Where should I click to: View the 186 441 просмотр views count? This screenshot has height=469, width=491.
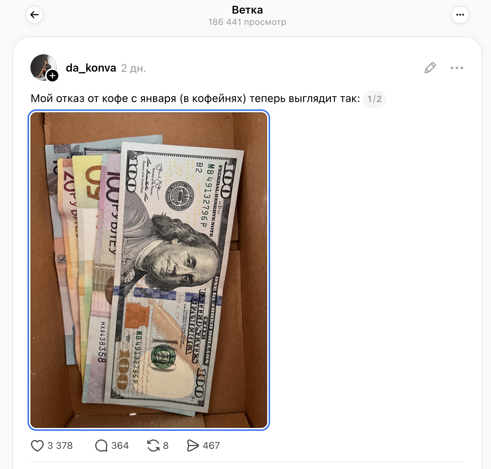pyautogui.click(x=247, y=22)
